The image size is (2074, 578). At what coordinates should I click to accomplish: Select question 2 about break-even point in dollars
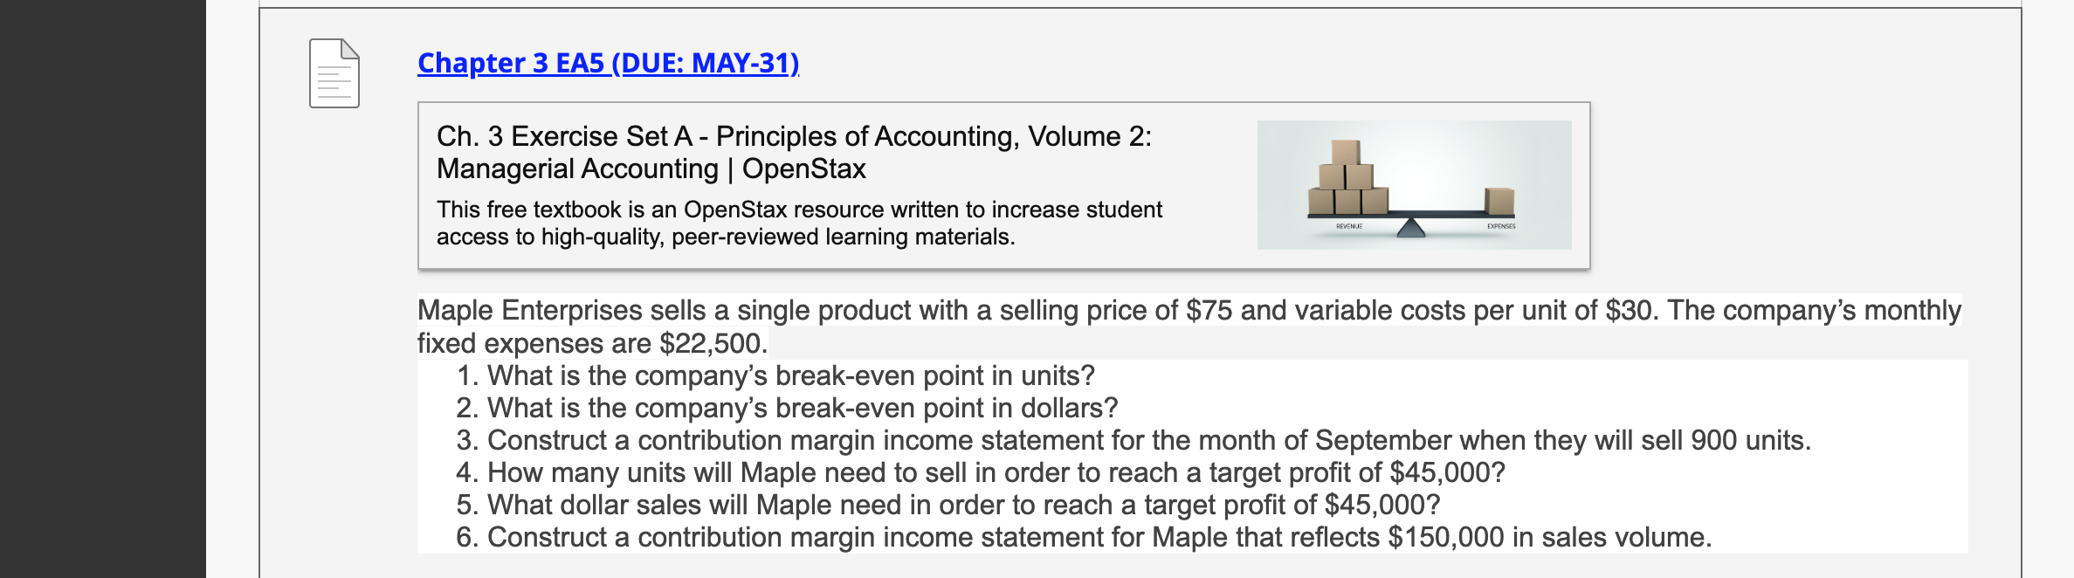802,409
